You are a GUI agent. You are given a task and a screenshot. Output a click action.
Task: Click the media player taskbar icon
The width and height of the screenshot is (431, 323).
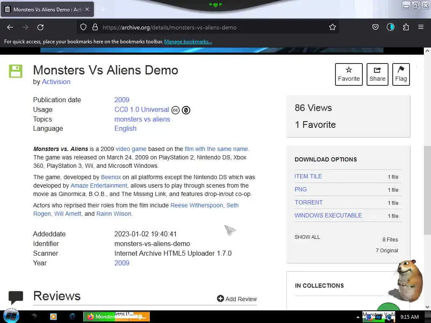click(x=53, y=317)
